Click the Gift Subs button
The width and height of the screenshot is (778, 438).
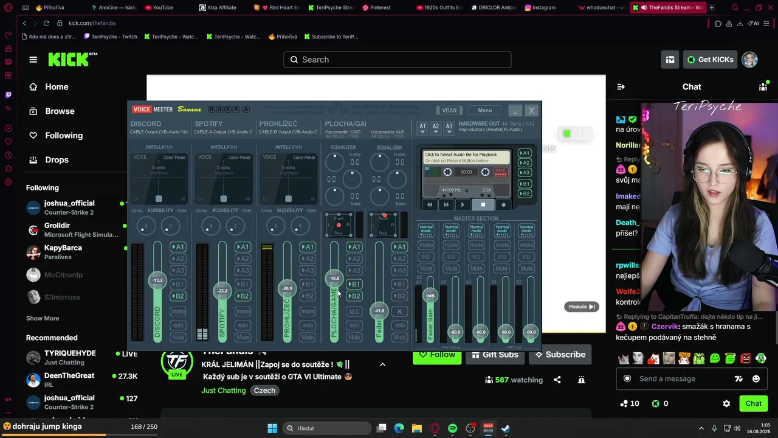point(494,355)
